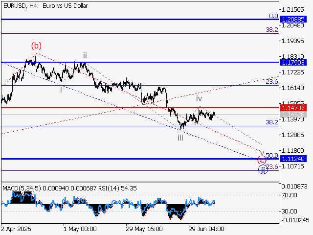Screen dimensions: 313x235
Task: Click the 30.00 RSI level label
Action: [x=289, y=211]
